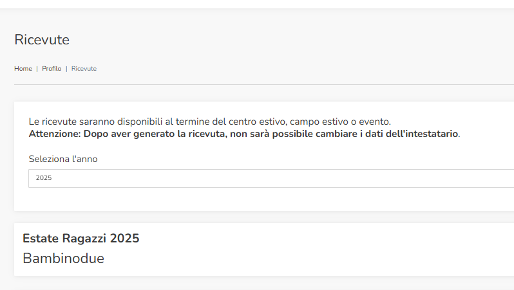Screen dimensions: 514x290
Task: Click the horizontal divider under the breadcrumb
Action: (x=264, y=84)
